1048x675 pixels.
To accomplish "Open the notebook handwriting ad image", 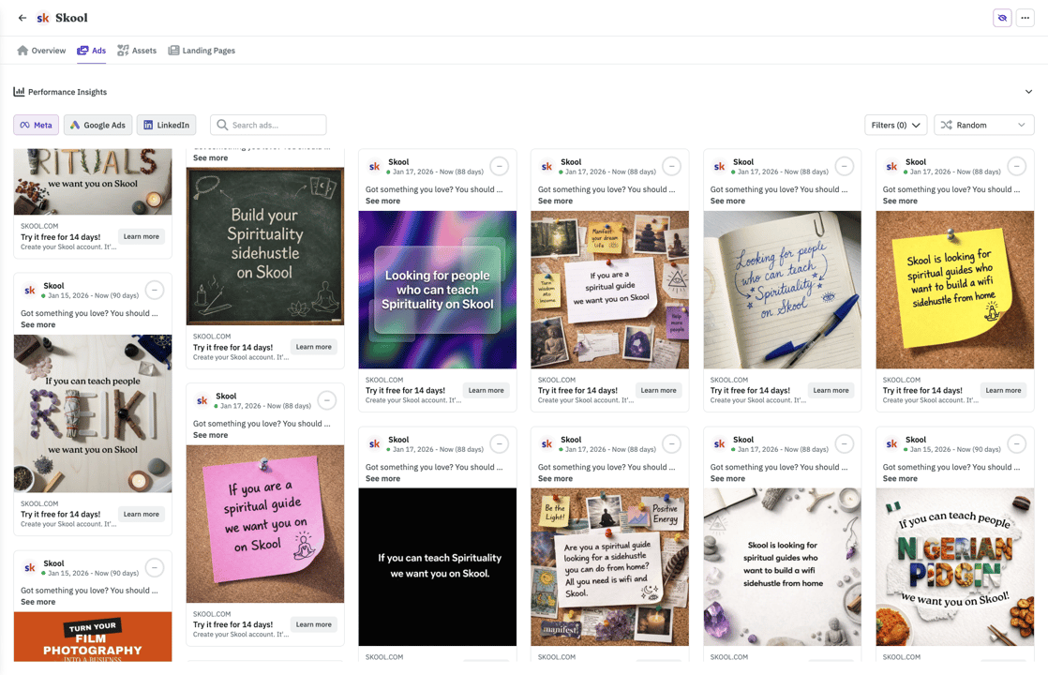I will 782,290.
